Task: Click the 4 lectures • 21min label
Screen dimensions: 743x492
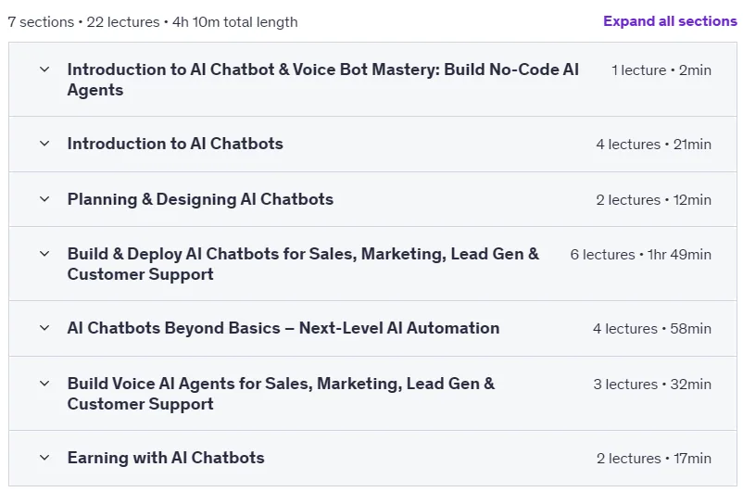Action: [654, 145]
